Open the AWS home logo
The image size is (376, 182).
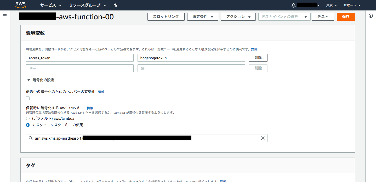click(x=20, y=5)
